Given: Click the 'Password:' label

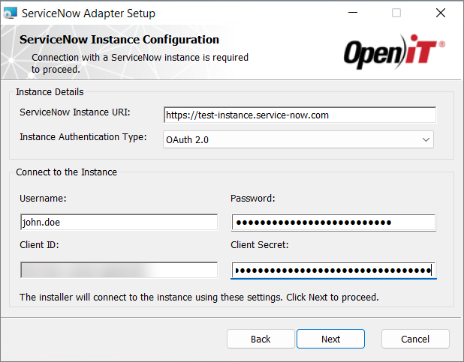Looking at the screenshot, I should coord(253,199).
